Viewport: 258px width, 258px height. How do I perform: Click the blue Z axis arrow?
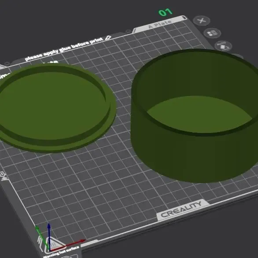pyautogui.click(x=49, y=237)
